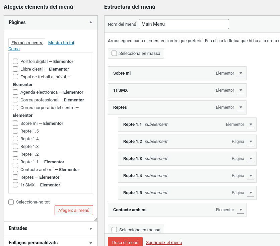Image resolution: width=280 pixels, height=246 pixels.
Task: Expand Repte 1.3 subelement arrow
Action: tap(250, 159)
